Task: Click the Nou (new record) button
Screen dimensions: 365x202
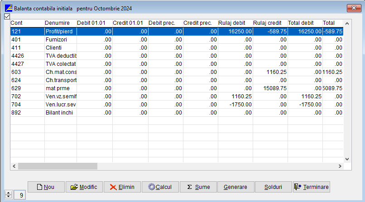Action: pos(46,187)
